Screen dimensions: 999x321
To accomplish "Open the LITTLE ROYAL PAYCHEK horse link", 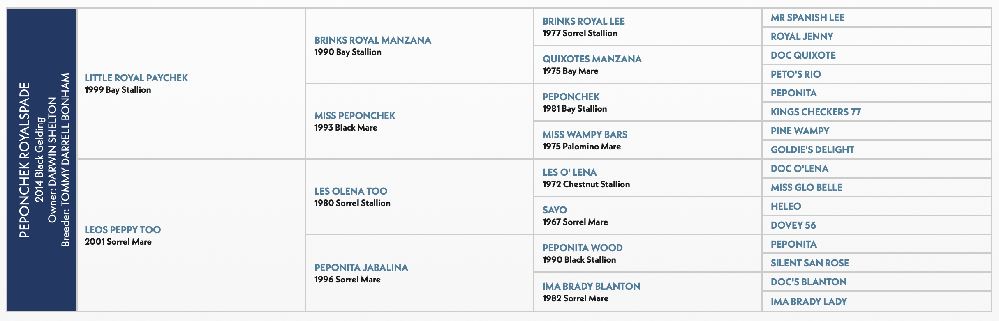I will click(136, 78).
